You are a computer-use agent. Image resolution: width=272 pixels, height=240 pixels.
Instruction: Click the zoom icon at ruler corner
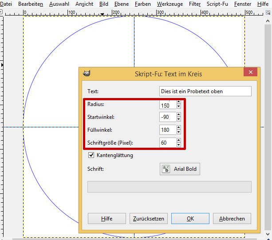click(x=268, y=12)
